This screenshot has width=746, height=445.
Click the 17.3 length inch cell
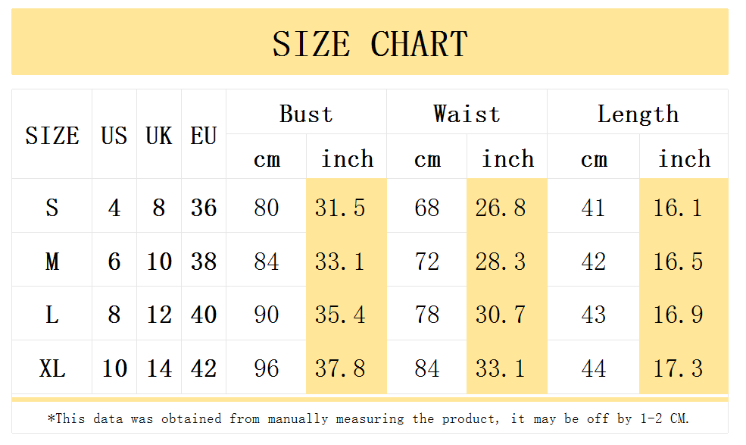(684, 368)
